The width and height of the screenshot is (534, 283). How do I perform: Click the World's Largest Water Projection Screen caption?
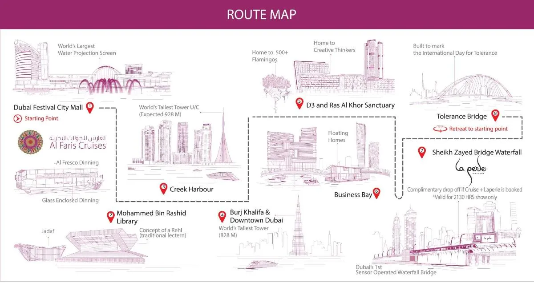(87, 49)
